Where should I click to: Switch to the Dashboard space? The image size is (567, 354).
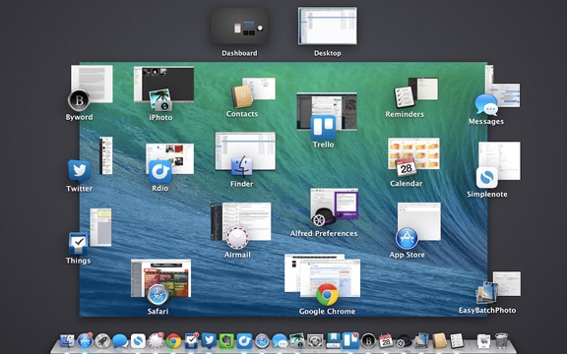(239, 27)
